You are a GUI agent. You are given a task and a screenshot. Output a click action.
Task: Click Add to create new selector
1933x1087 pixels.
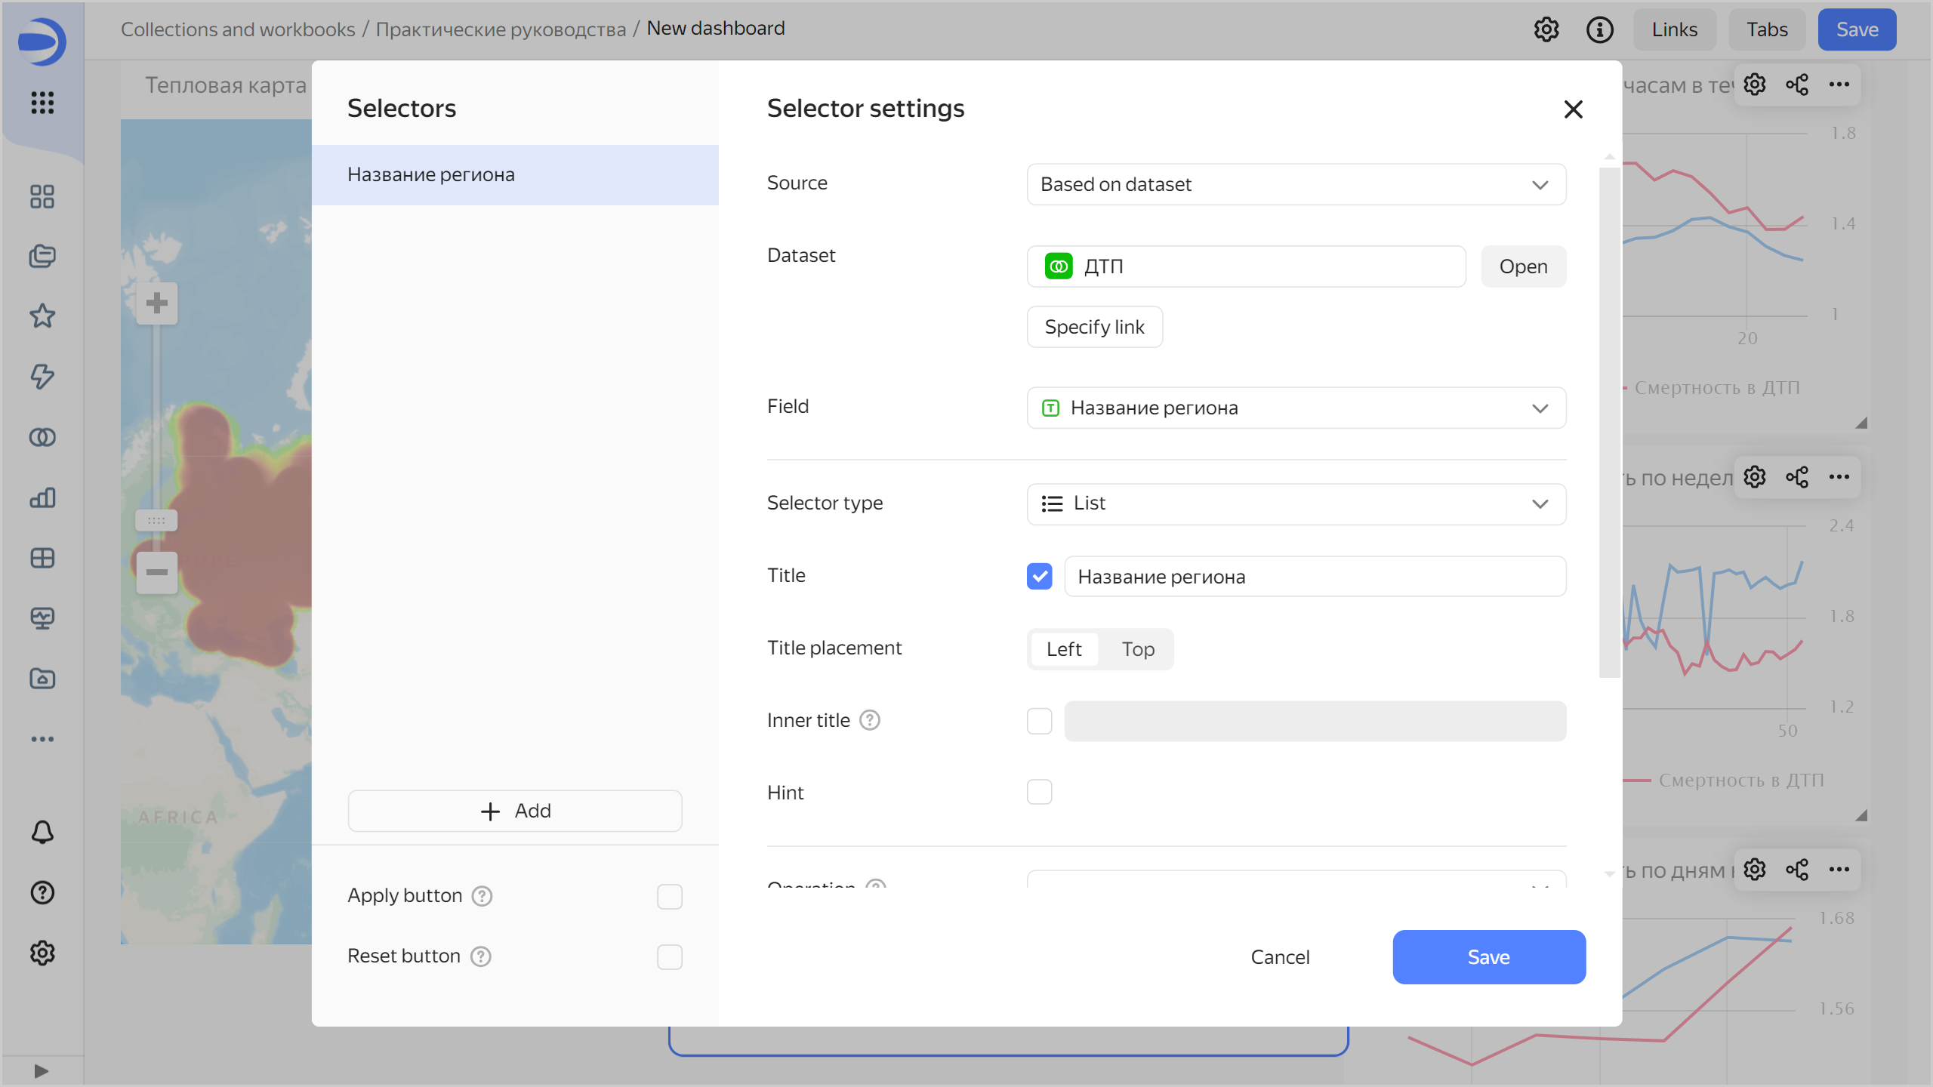coord(515,811)
